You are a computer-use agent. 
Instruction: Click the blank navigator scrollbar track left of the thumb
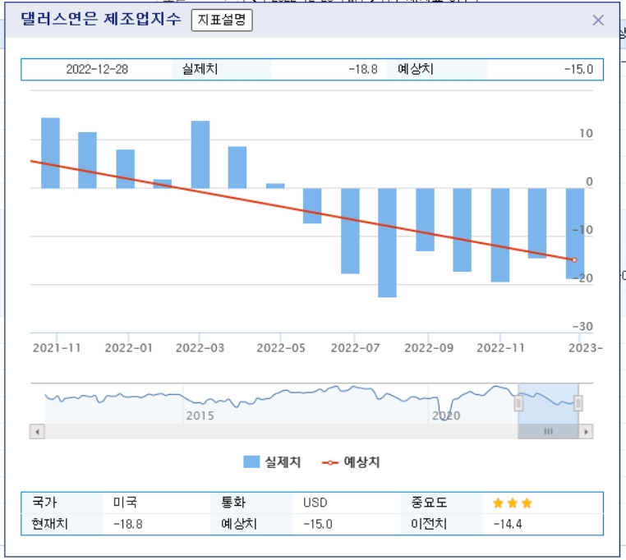click(281, 431)
